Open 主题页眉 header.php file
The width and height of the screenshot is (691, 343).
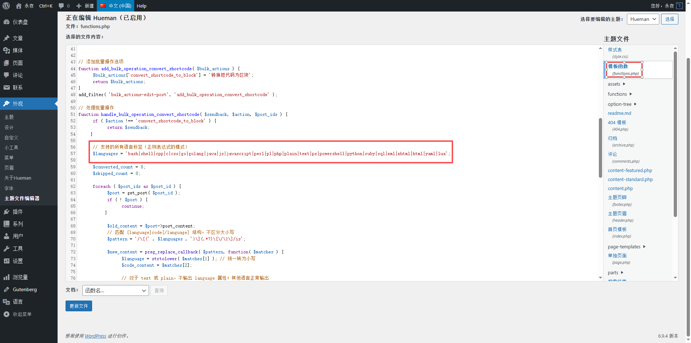coord(617,213)
